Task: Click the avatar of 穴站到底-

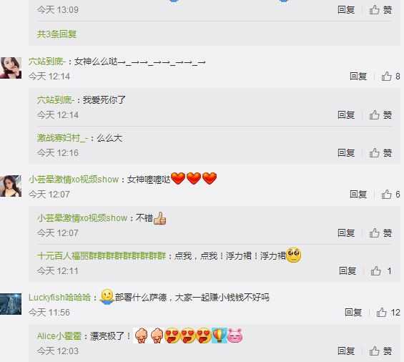Action: tap(11, 68)
